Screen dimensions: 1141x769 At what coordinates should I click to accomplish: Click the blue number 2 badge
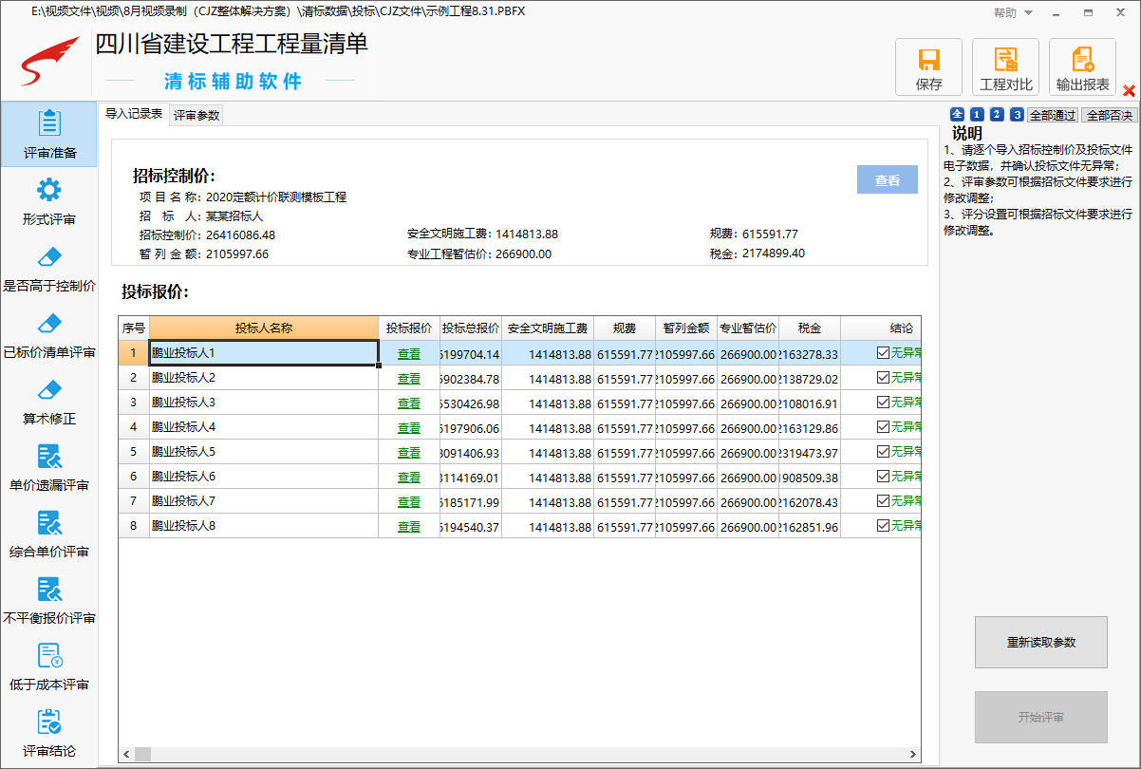pyautogui.click(x=997, y=115)
